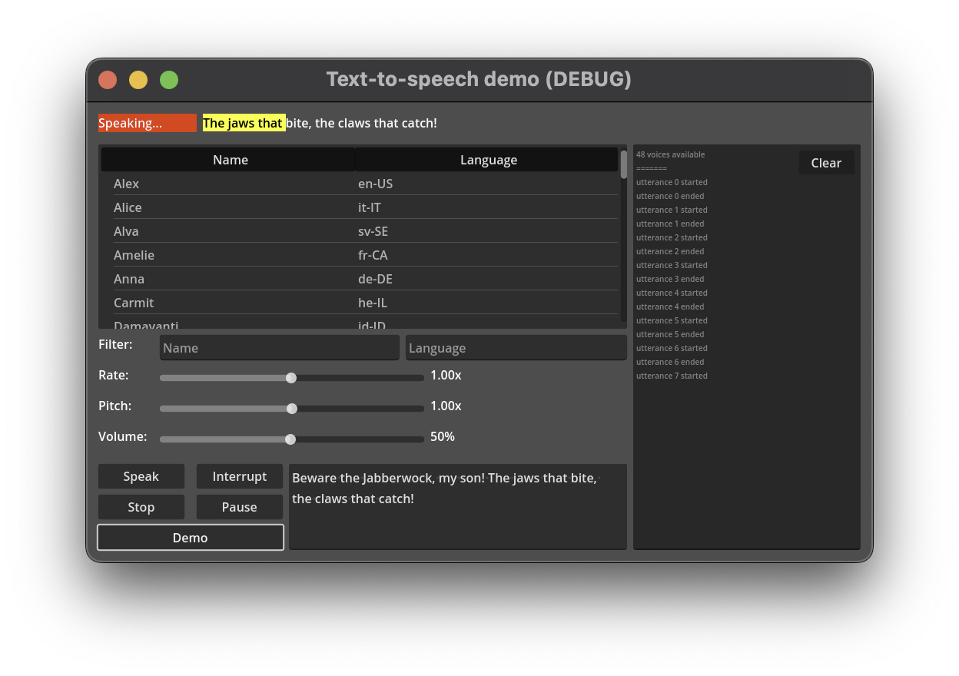Choose the Anna de-DE voice

coord(231,278)
